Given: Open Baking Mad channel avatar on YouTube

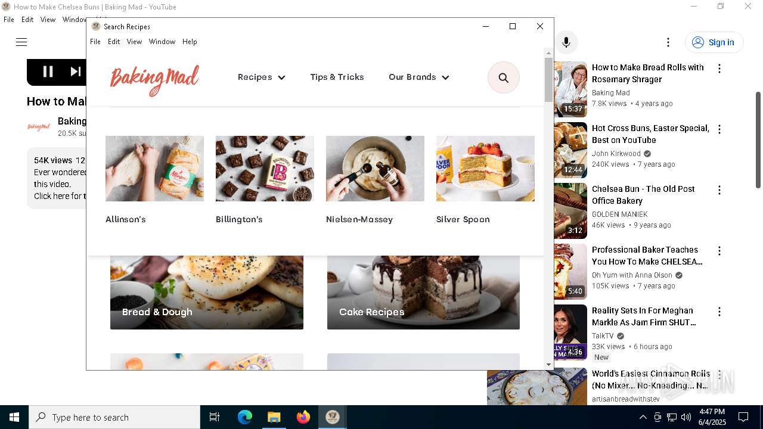Looking at the screenshot, I should coord(39,127).
